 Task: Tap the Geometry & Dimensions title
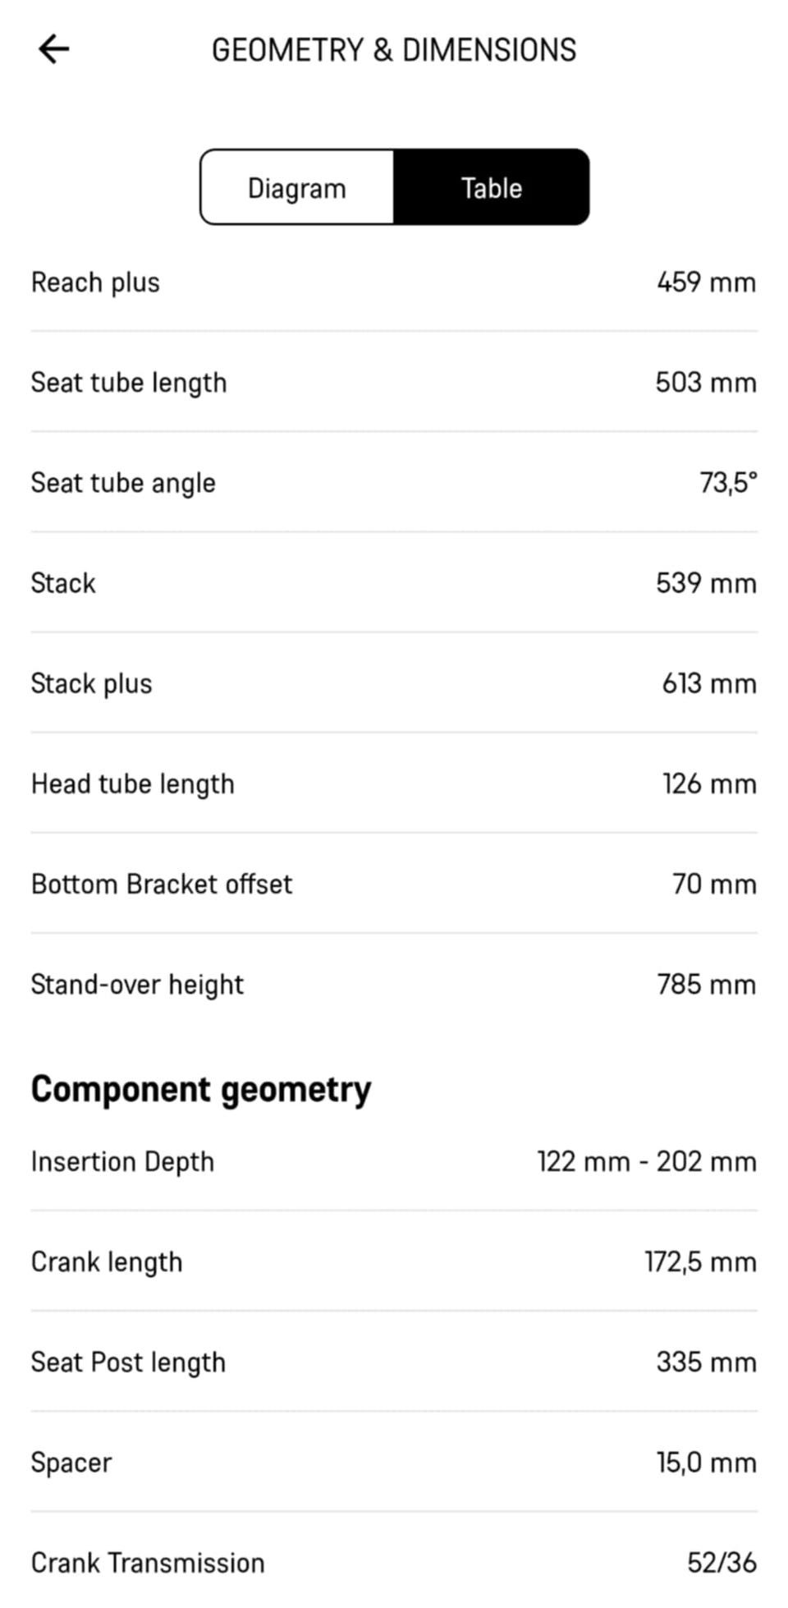tap(394, 50)
